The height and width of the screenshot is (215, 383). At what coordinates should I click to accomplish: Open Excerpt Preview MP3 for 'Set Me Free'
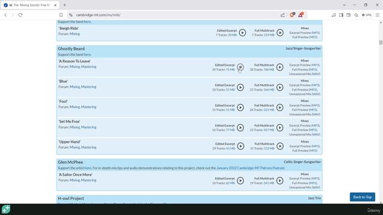[305, 125]
